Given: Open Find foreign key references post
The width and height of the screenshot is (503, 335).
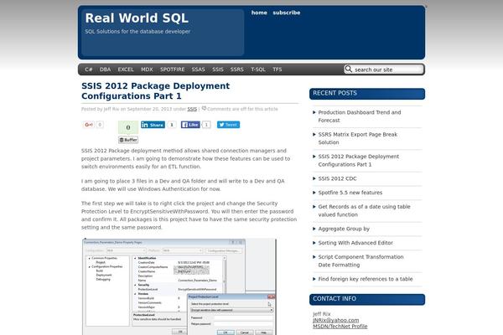Looking at the screenshot, I should [x=366, y=279].
